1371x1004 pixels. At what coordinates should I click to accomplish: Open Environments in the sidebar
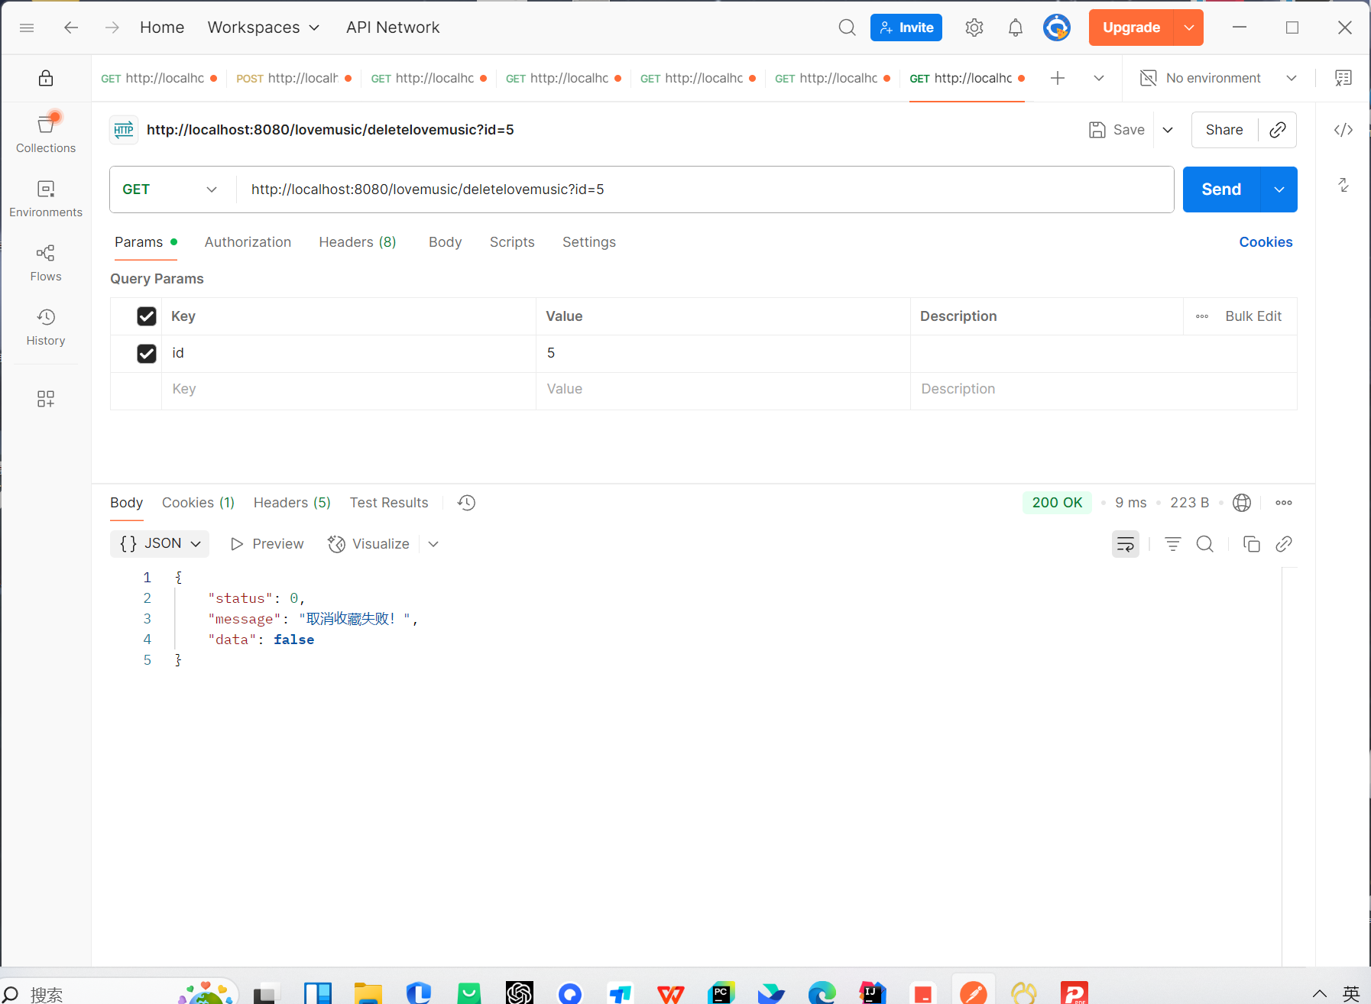[46, 199]
